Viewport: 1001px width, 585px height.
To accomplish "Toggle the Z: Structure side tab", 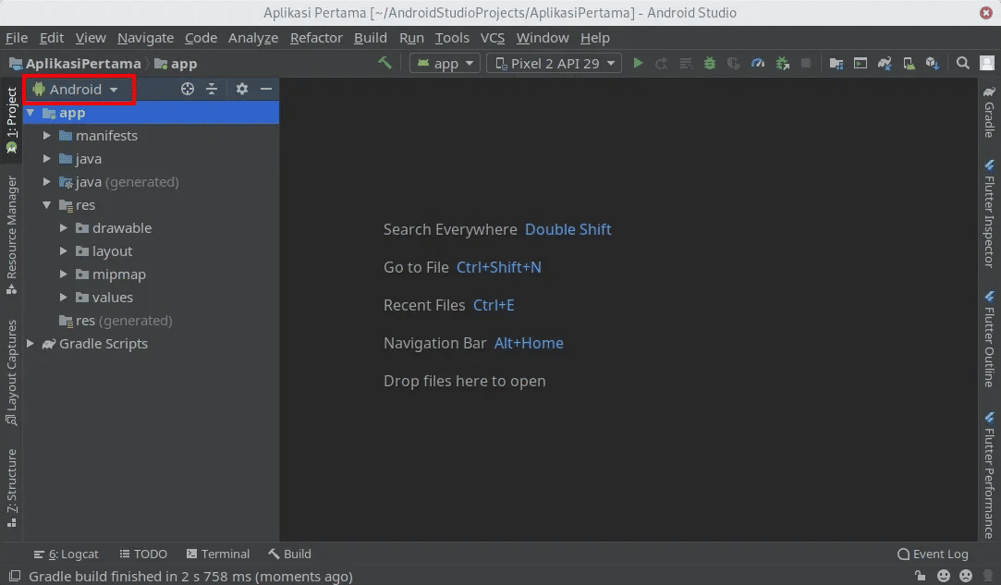I will pyautogui.click(x=11, y=488).
